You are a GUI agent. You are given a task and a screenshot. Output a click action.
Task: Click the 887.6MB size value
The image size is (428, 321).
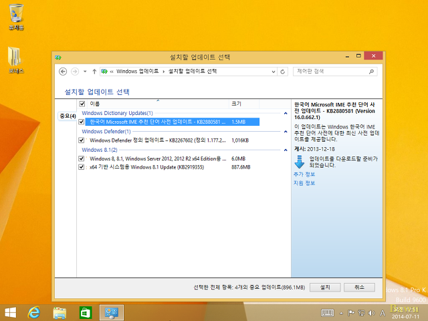(x=241, y=167)
